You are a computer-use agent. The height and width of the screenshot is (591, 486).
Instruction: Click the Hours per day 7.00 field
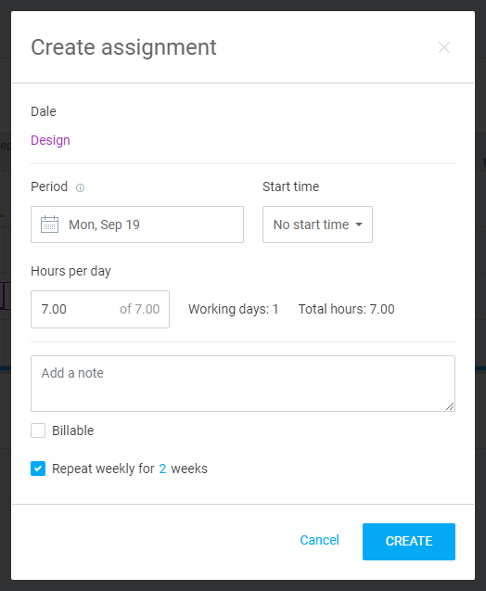(100, 310)
